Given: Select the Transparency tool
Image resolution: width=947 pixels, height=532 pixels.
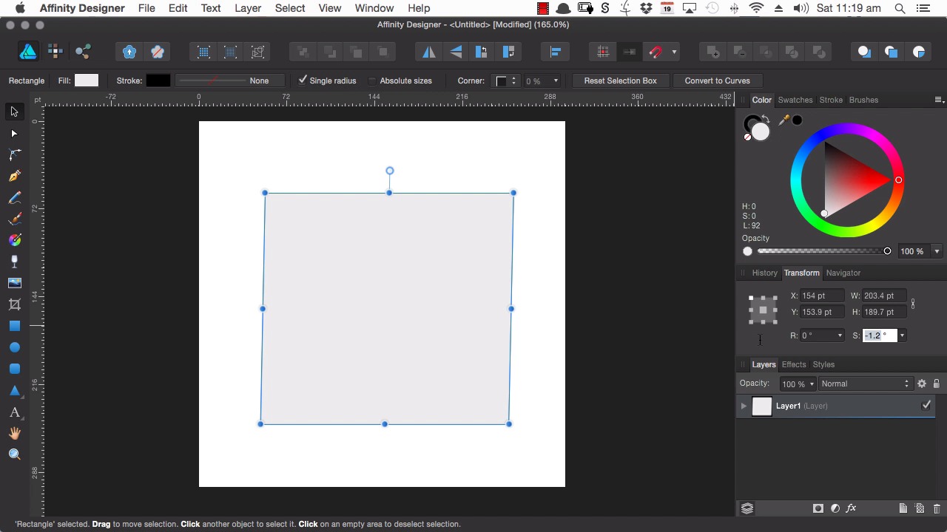Looking at the screenshot, I should tap(14, 262).
